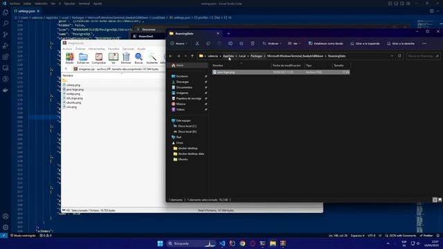
Task: Open Archivo menu in WinRAR
Action: [x=67, y=49]
